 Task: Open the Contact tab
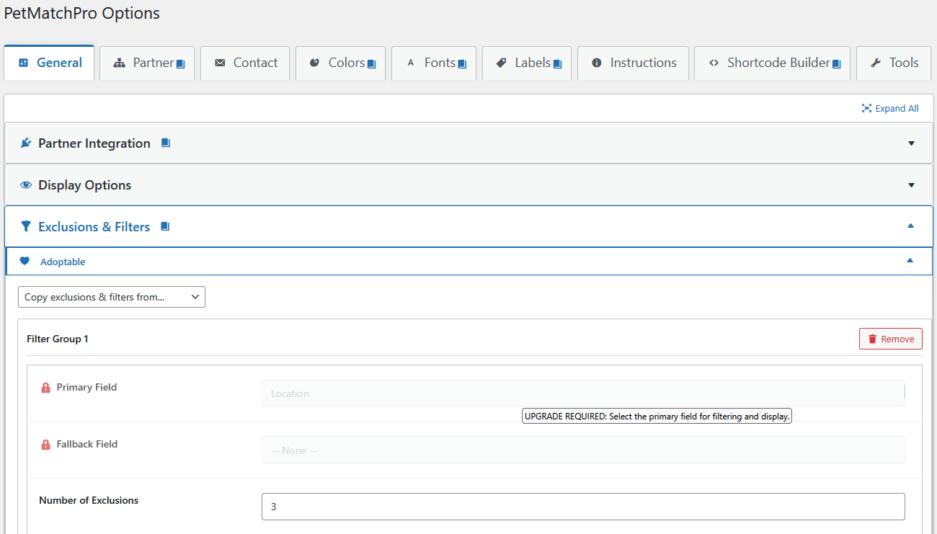245,63
